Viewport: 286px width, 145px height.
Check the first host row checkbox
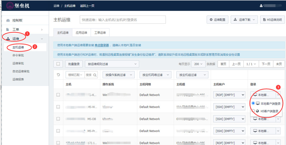[x=58, y=95]
